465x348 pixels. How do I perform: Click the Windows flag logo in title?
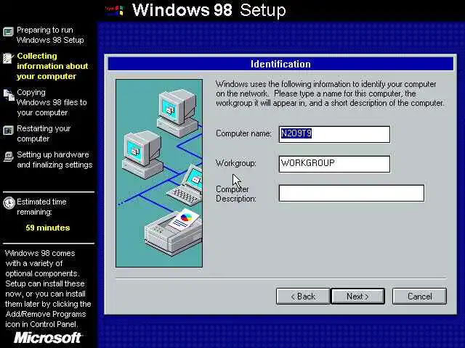[114, 10]
